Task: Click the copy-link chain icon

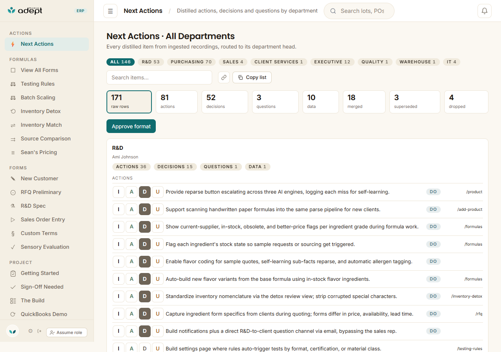Action: coord(224,77)
